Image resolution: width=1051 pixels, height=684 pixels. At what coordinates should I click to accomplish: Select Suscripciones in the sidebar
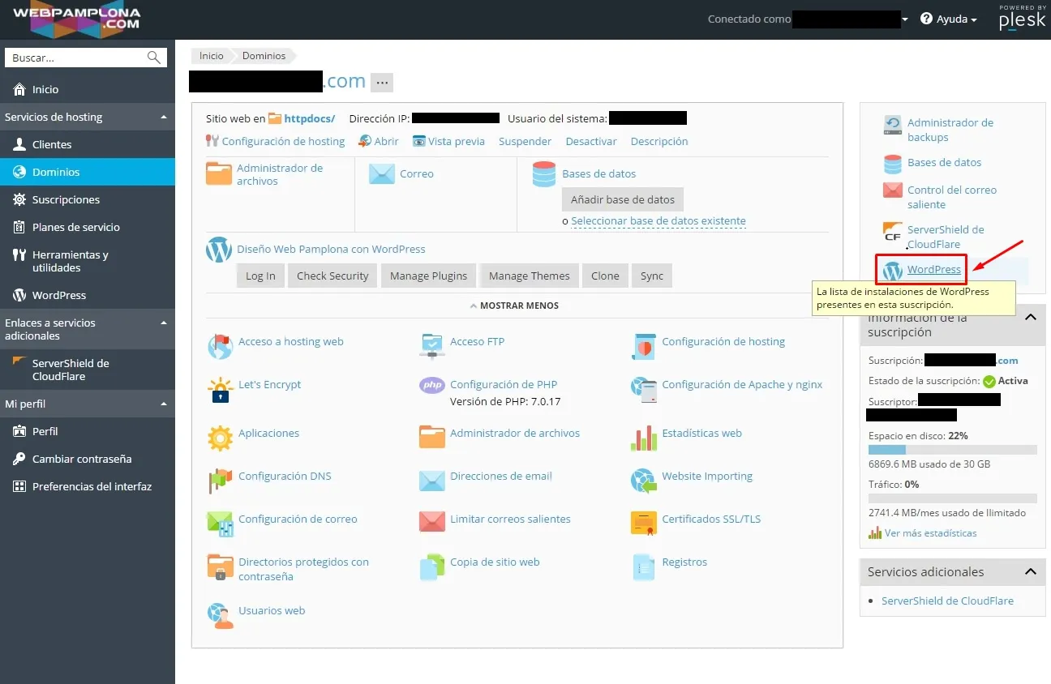pos(66,199)
